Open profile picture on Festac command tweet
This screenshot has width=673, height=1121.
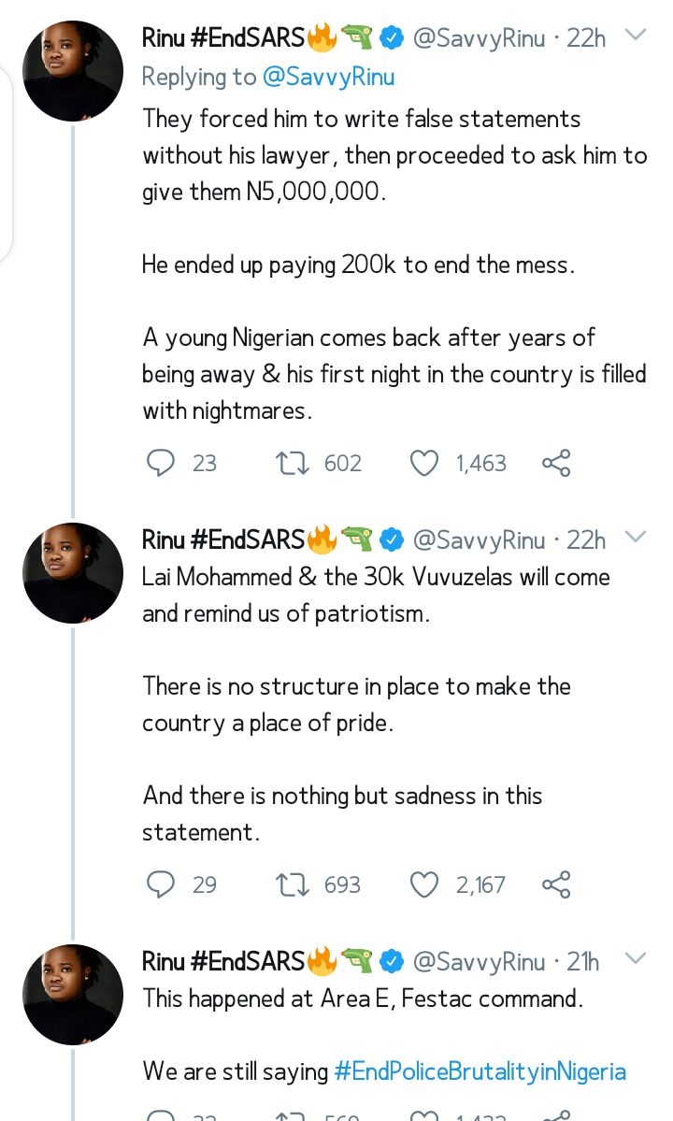point(73,995)
